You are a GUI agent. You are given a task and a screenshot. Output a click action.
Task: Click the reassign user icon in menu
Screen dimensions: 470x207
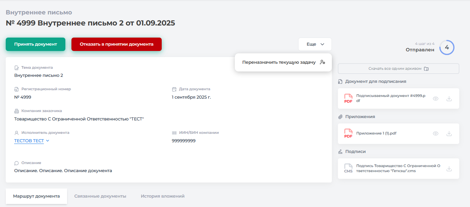click(x=322, y=62)
